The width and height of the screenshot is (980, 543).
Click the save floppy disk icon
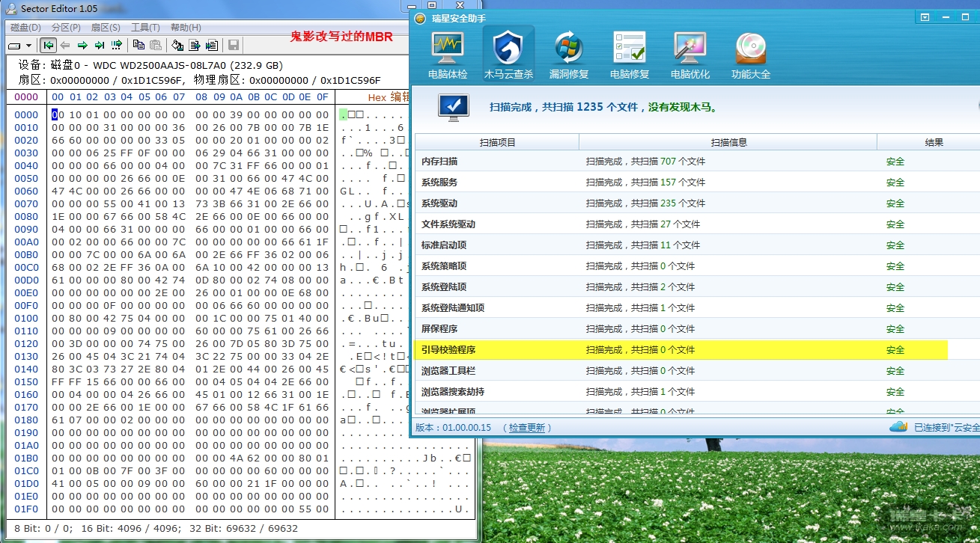click(233, 46)
